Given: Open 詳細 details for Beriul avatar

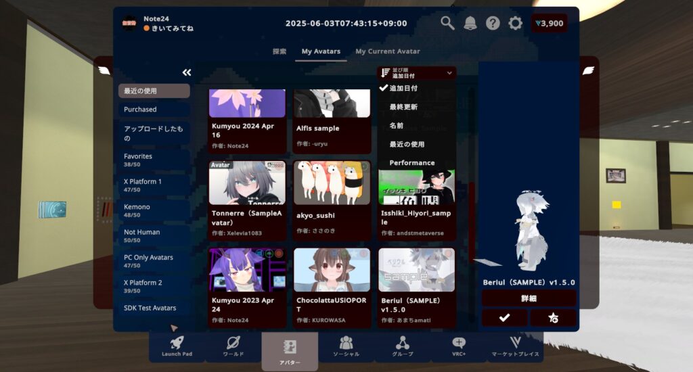Looking at the screenshot, I should tap(529, 298).
